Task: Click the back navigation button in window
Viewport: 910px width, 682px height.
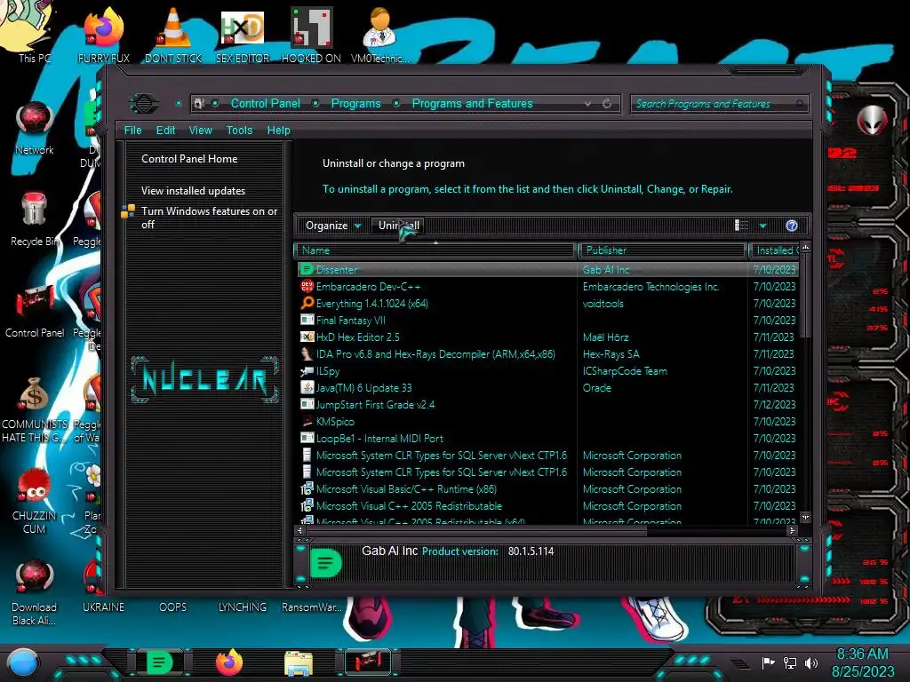Action: pyautogui.click(x=143, y=104)
